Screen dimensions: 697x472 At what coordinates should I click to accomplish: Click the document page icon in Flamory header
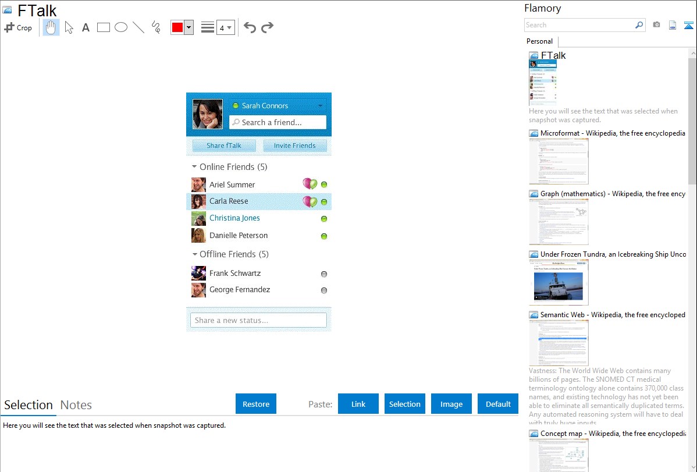pyautogui.click(x=673, y=25)
